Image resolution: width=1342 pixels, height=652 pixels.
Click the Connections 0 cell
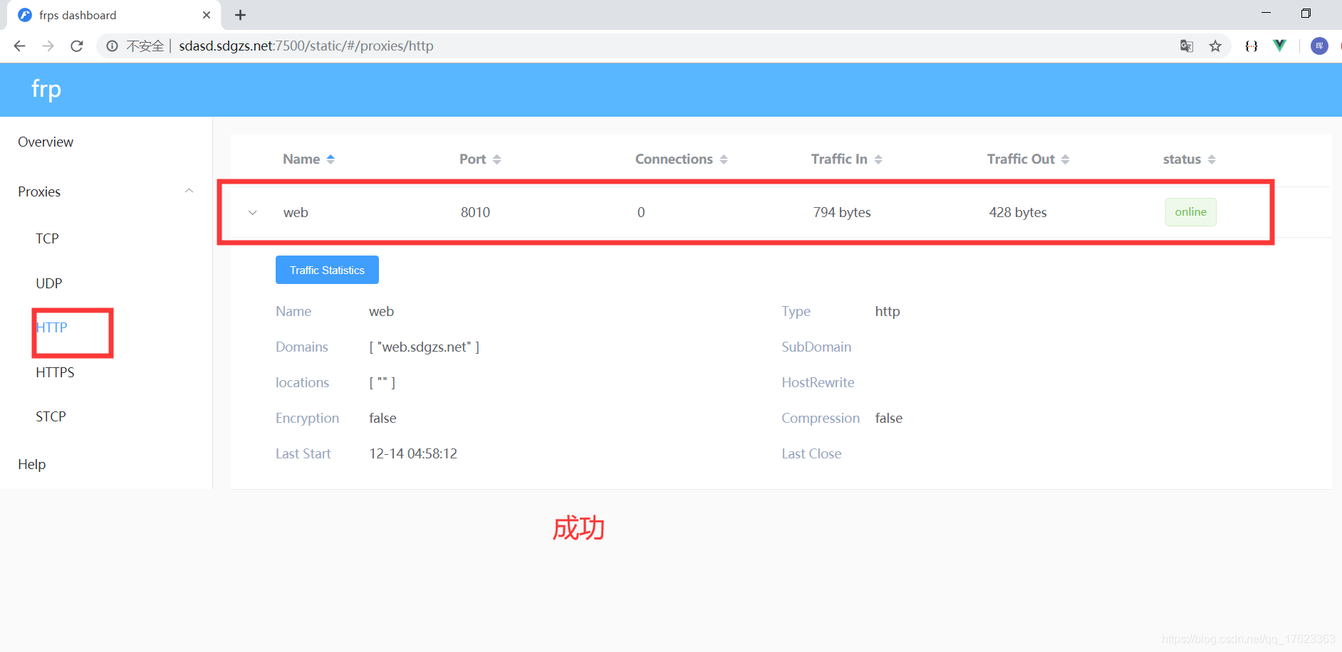(x=641, y=213)
